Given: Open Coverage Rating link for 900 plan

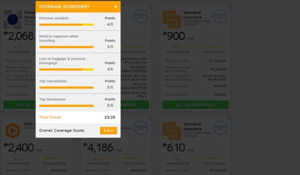Looking at the screenshot, I should 178,51.
